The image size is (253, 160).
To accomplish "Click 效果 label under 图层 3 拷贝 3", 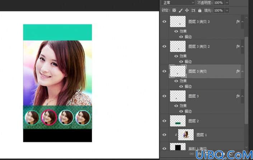I will [183, 31].
